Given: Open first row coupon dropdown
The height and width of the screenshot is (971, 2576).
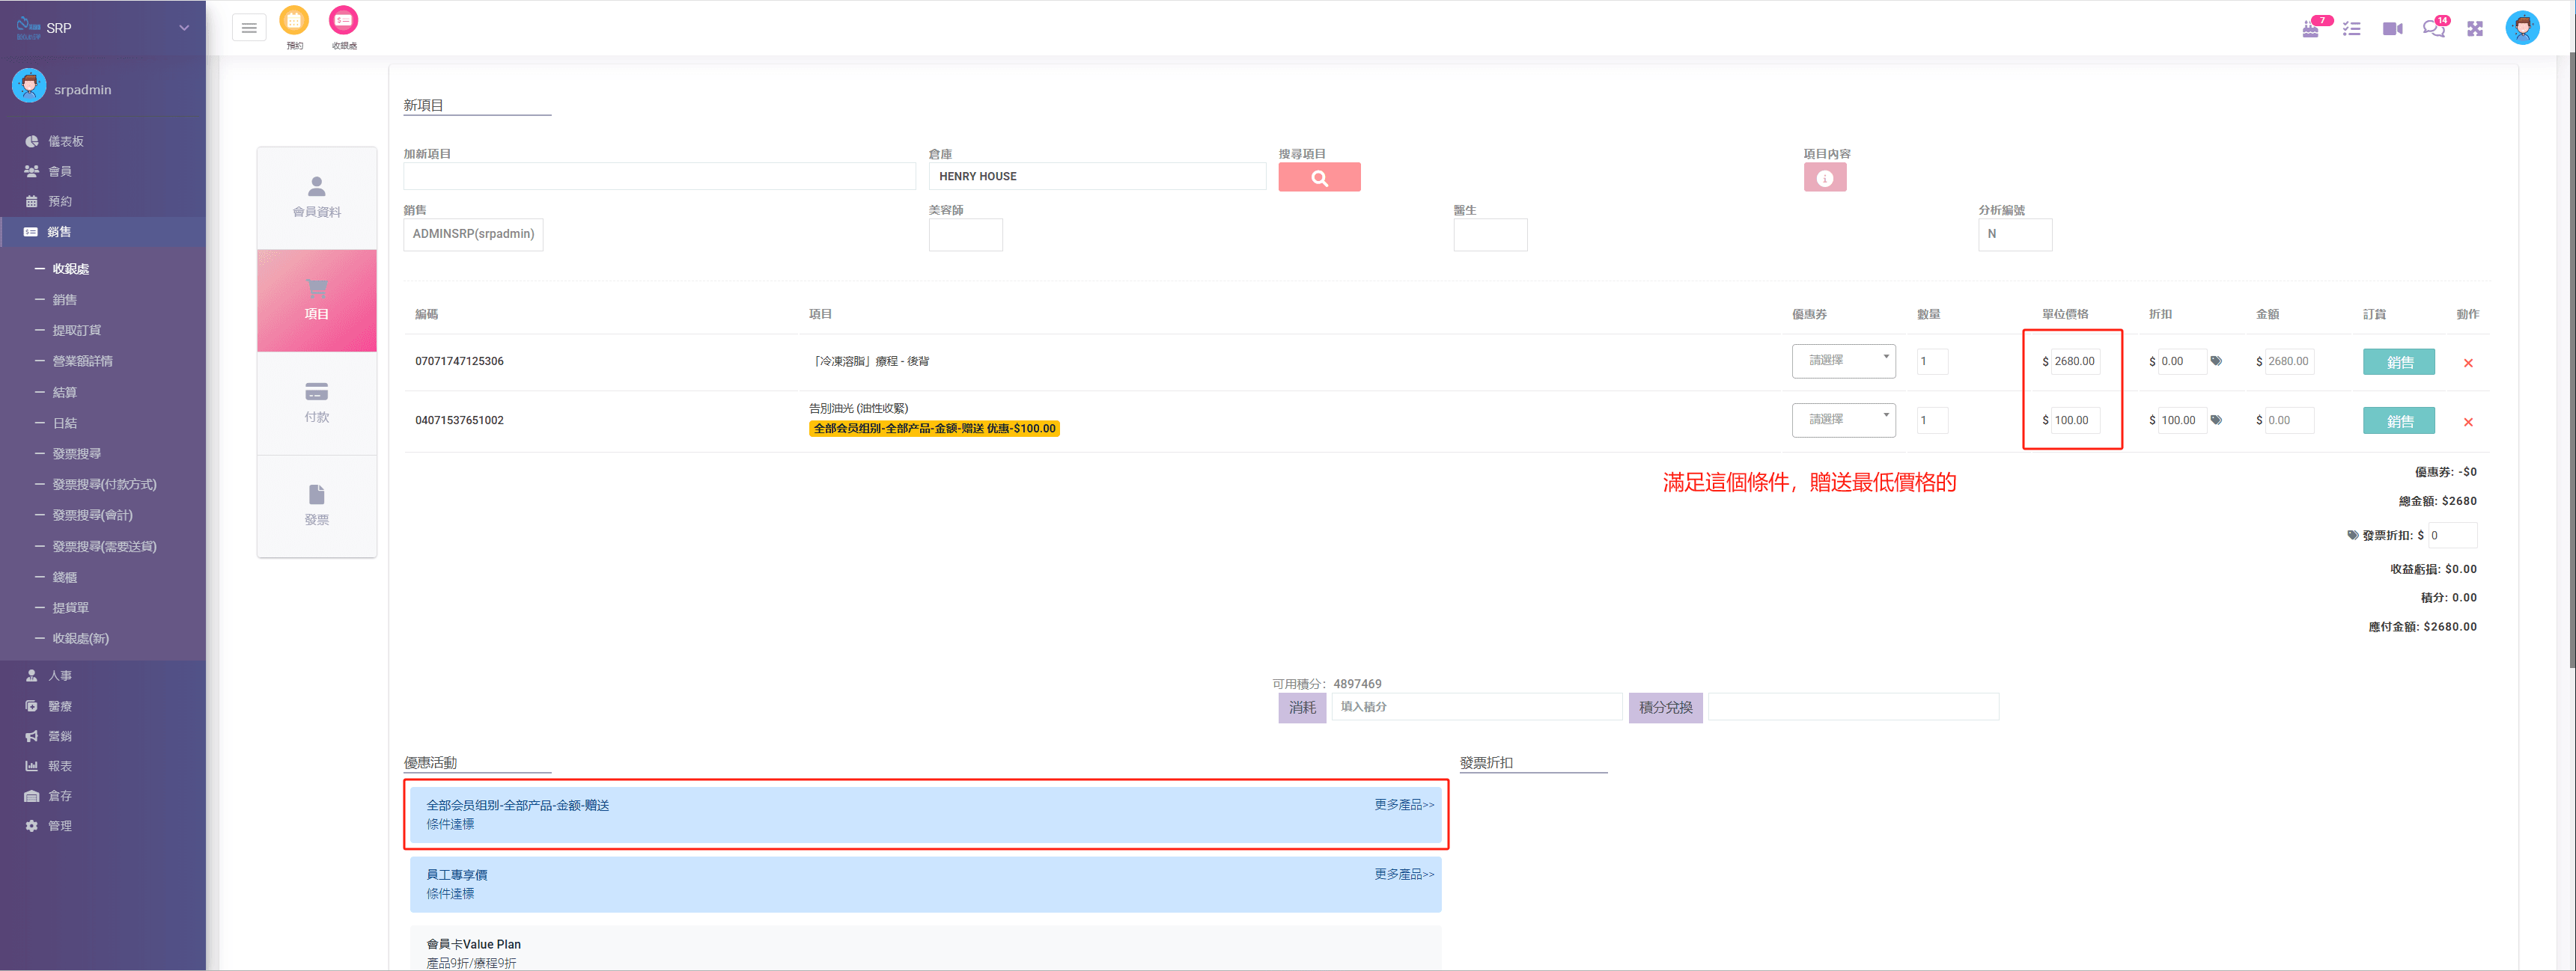Looking at the screenshot, I should tap(1842, 361).
